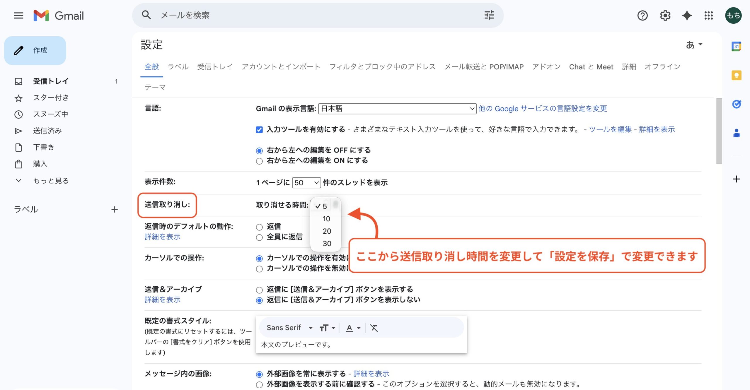Click the compose button
This screenshot has height=390, width=750.
coord(35,50)
